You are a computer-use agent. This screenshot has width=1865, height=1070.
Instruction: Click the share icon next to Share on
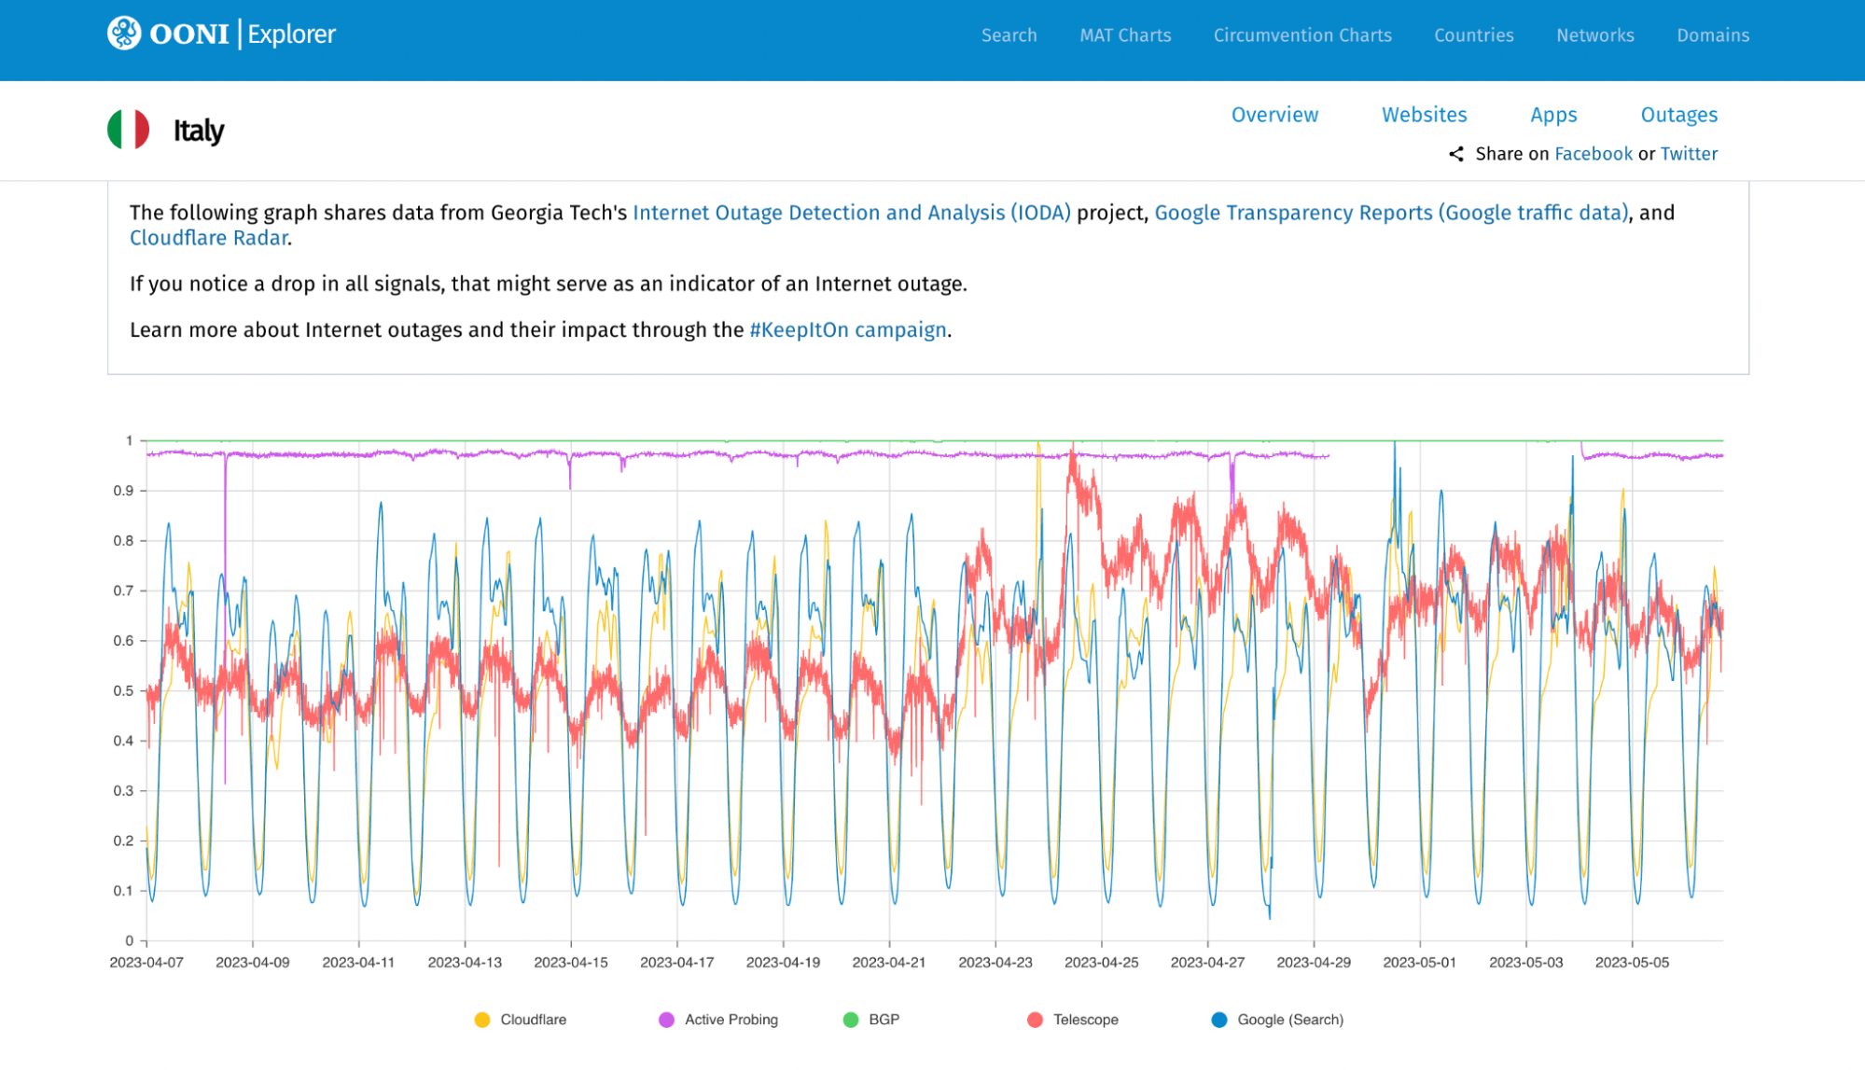coord(1455,154)
